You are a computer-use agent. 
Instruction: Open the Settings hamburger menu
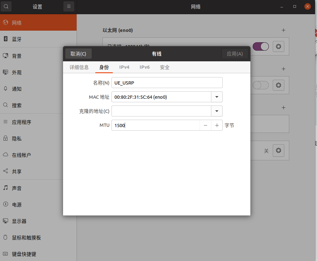pos(69,6)
